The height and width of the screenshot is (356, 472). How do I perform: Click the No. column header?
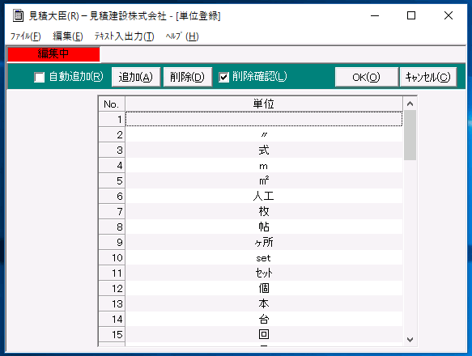(x=112, y=104)
